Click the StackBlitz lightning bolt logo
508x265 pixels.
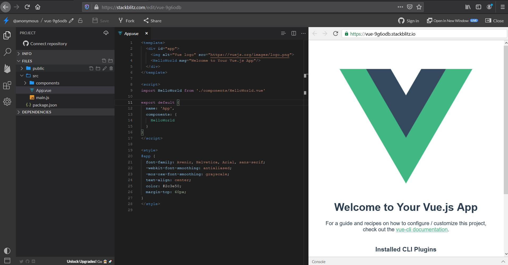(6, 20)
